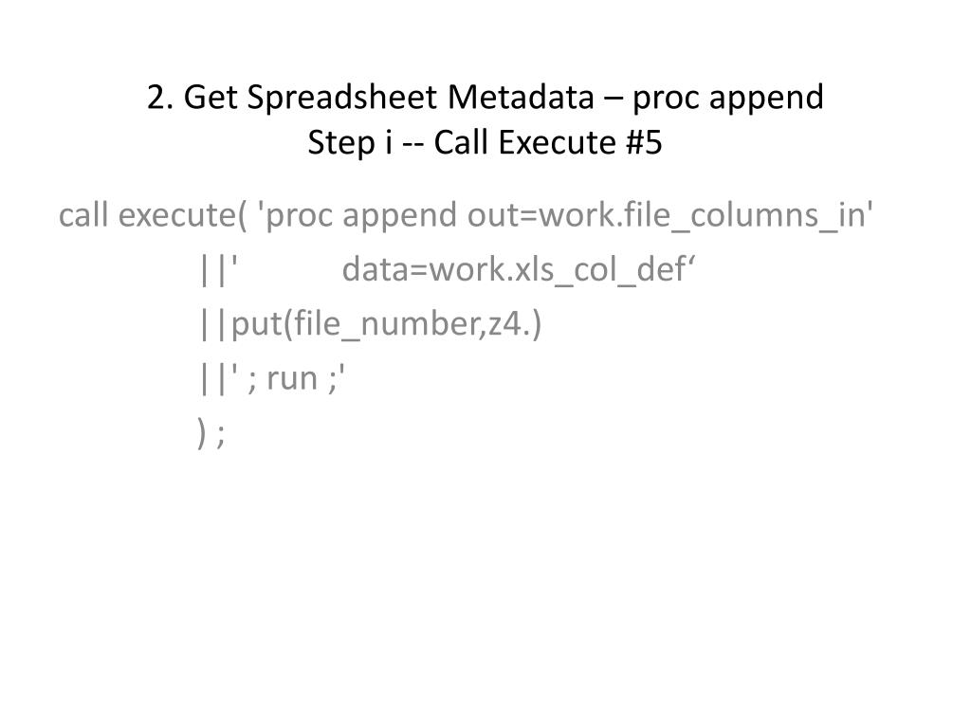Screen dimensions: 971x728
Task: Click the "||'" operator before data=work
Action: click(x=219, y=270)
